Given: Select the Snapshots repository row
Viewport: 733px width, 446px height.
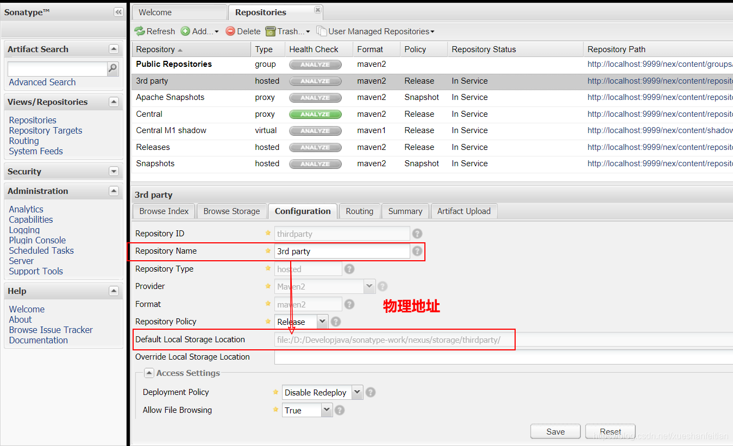Looking at the screenshot, I should (x=432, y=164).
